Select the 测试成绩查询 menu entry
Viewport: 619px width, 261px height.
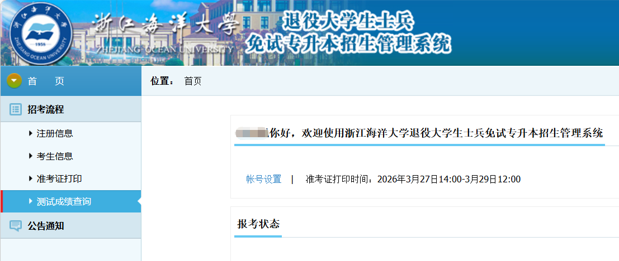point(64,201)
